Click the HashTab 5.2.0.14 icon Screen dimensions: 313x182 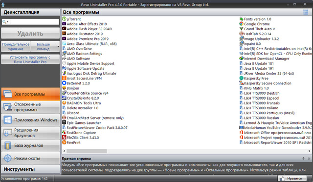click(x=241, y=34)
